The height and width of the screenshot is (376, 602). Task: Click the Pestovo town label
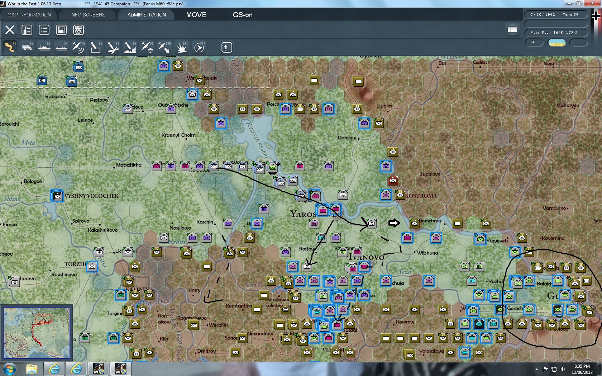99,100
